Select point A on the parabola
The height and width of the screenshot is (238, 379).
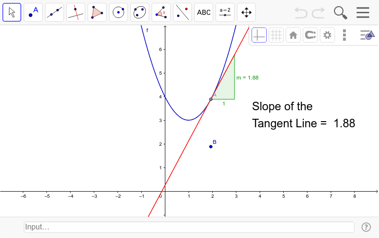(x=211, y=99)
